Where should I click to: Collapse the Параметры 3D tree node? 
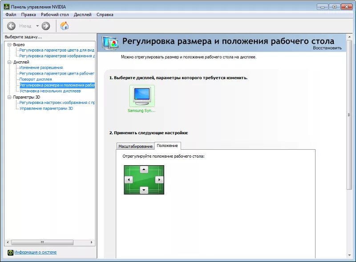point(9,97)
